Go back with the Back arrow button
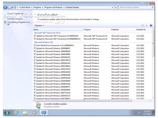Screen dimensions: 158x118 tap(5, 7)
